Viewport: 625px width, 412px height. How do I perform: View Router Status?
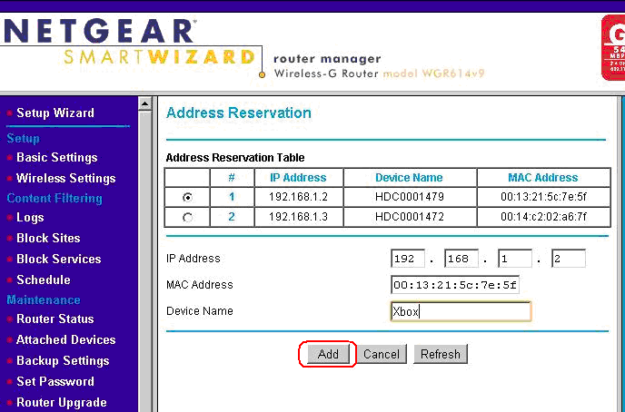[x=55, y=319]
